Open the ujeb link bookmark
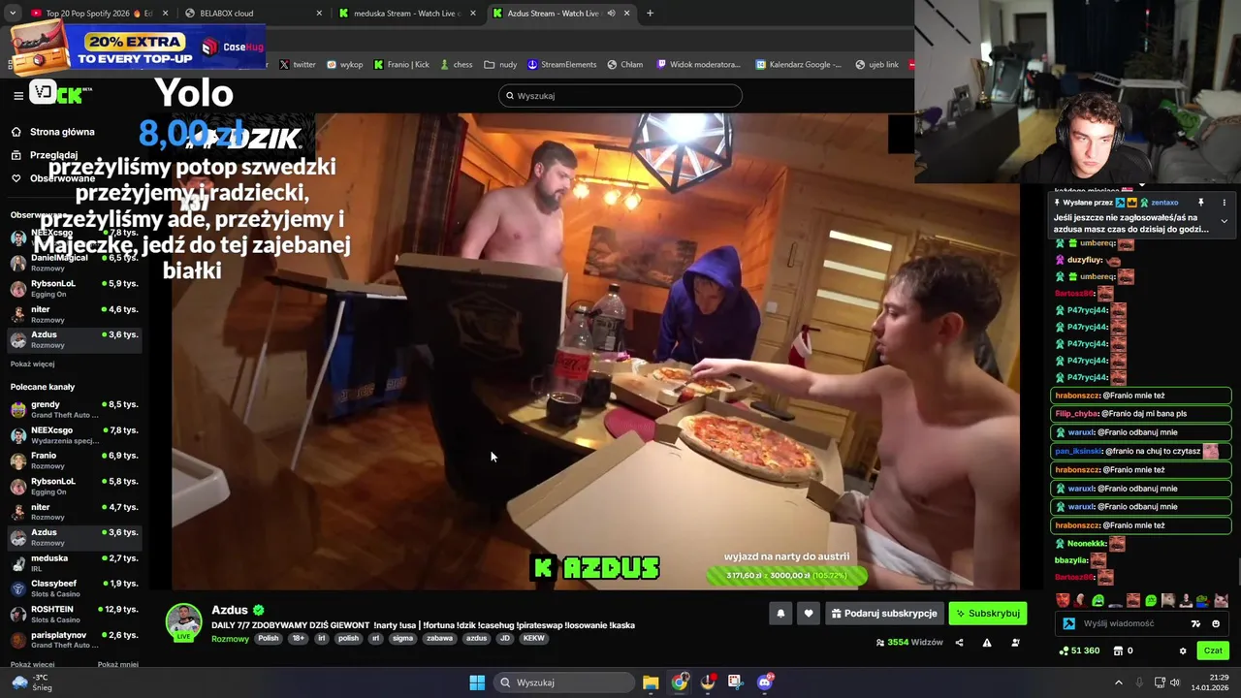Viewport: 1241px width, 698px height. 876,64
